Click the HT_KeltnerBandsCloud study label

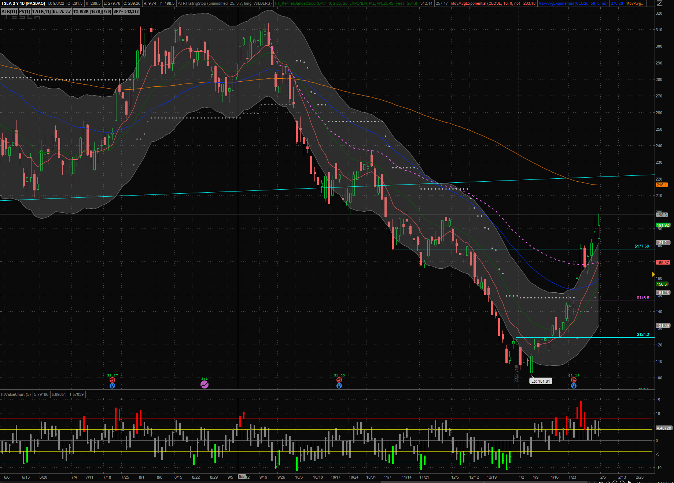click(x=339, y=3)
